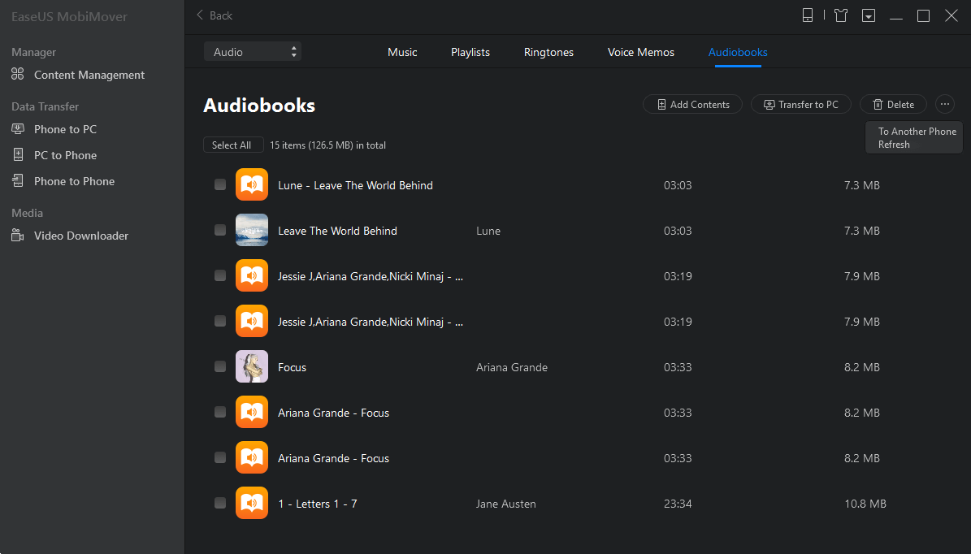
Task: Click the more options ellipsis button
Action: (x=945, y=105)
